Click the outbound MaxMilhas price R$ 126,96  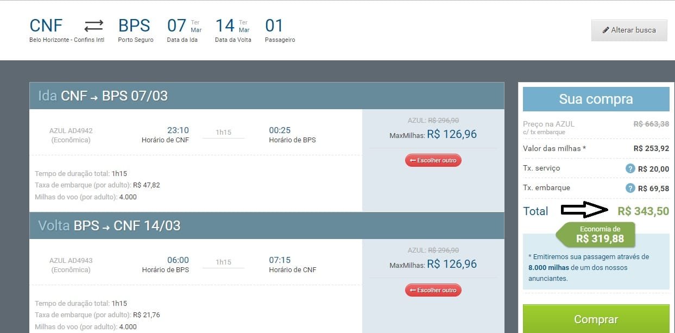452,134
